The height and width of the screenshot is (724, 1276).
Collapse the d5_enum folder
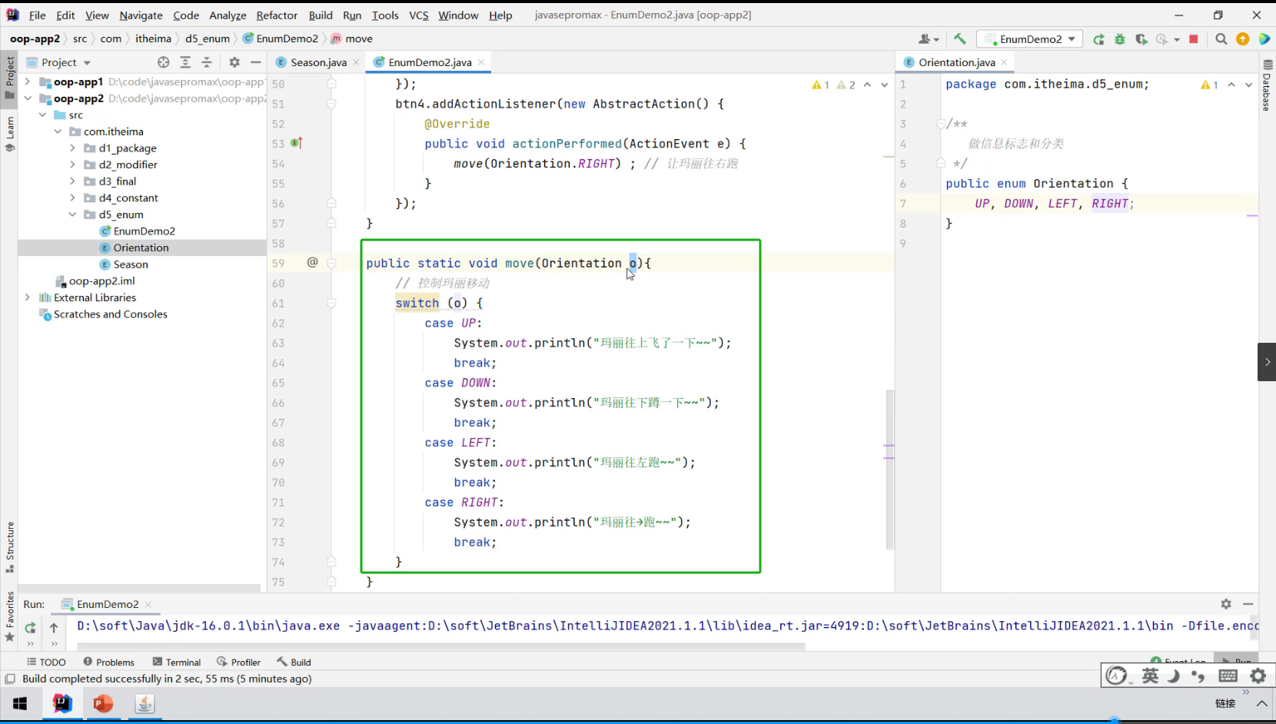[73, 214]
